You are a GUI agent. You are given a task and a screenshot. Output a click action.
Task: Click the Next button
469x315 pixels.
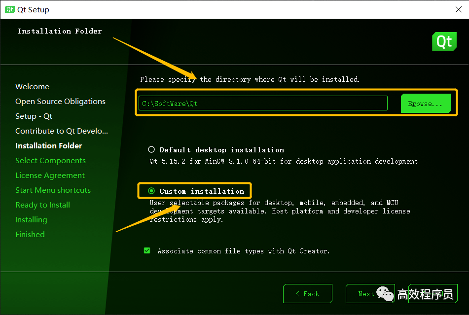click(370, 293)
